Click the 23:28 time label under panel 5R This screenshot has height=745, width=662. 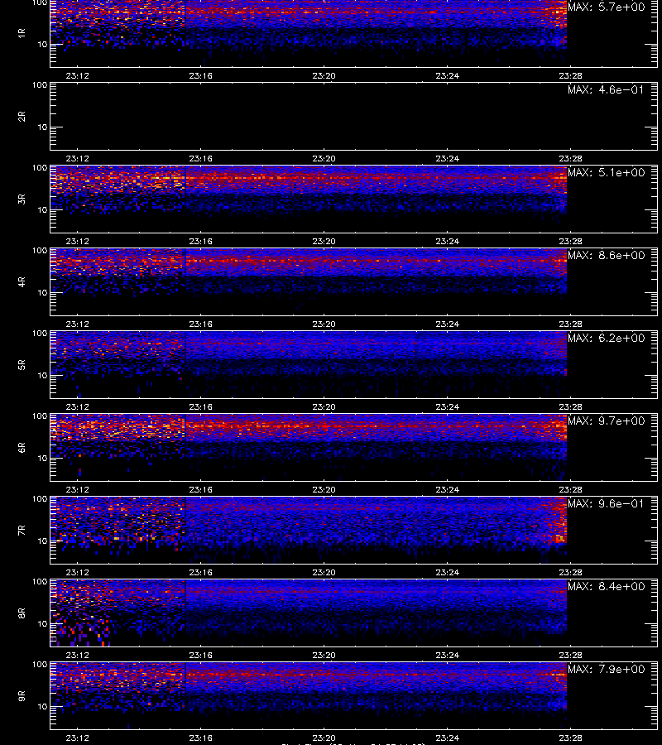(570, 406)
